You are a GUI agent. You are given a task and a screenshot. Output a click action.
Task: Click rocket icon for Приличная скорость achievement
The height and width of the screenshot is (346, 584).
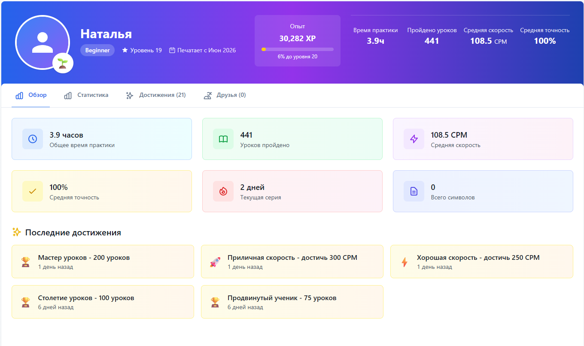(215, 262)
